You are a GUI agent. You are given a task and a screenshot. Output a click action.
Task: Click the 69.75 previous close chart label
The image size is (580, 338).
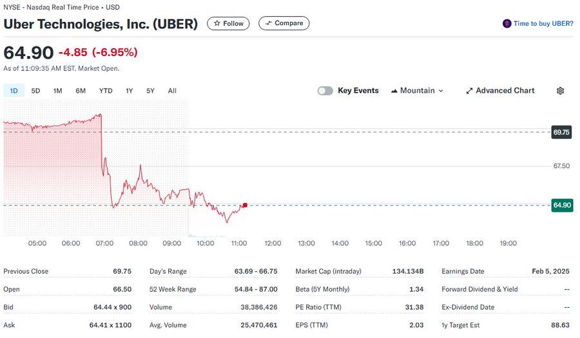click(561, 132)
